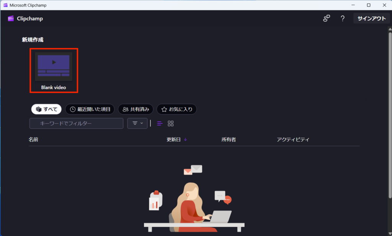Click the キーワードでフィルター search field
392x236 pixels.
click(77, 123)
